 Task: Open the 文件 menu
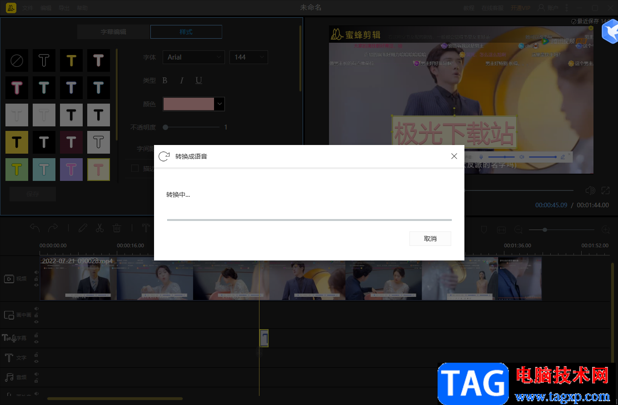tap(28, 8)
